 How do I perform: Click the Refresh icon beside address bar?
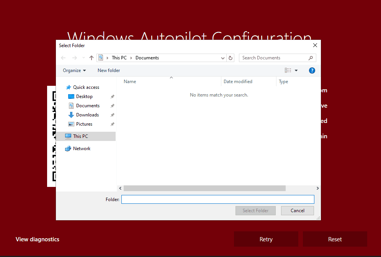pyautogui.click(x=231, y=58)
